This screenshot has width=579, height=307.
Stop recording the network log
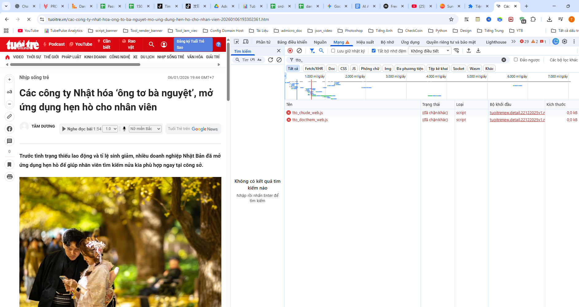pyautogui.click(x=290, y=51)
